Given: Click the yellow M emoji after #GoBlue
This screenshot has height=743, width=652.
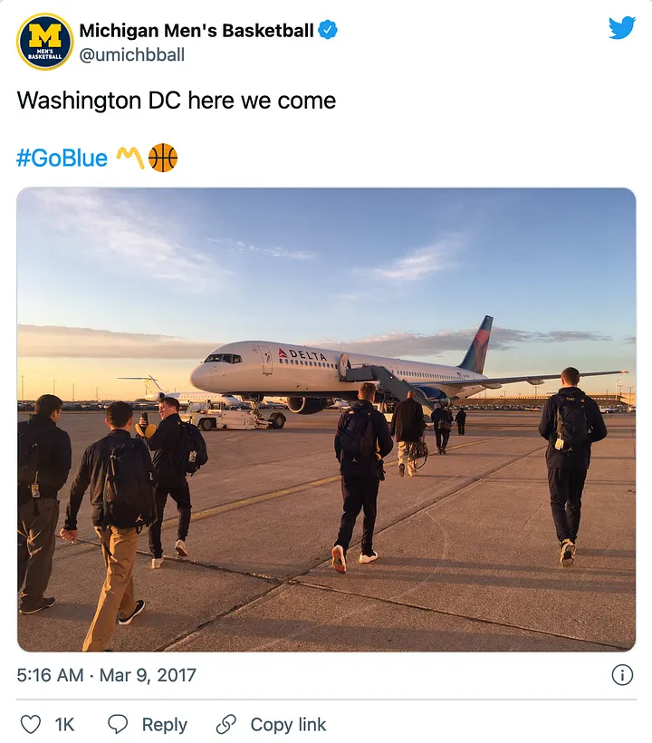Looking at the screenshot, I should (130, 158).
